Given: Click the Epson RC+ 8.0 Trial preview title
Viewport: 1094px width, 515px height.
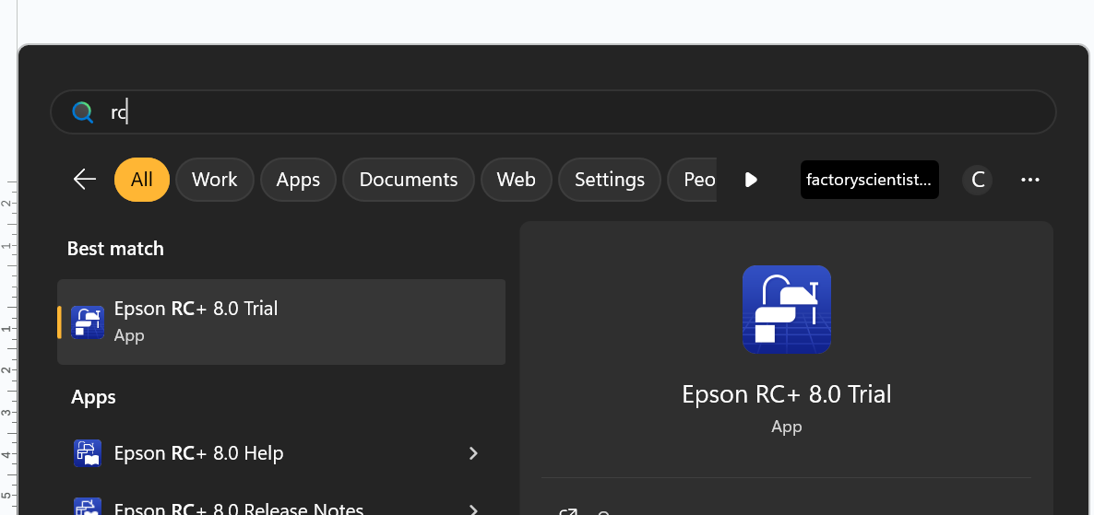Looking at the screenshot, I should click(786, 393).
